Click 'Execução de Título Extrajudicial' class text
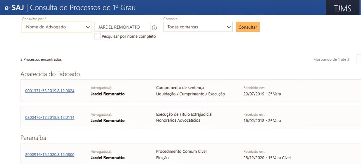 coord(184,114)
